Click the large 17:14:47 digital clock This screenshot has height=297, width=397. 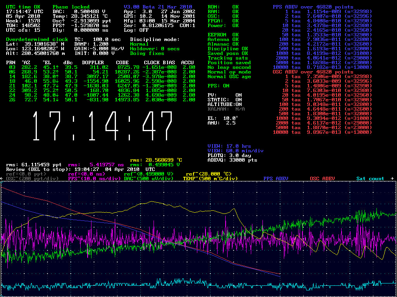102,126
